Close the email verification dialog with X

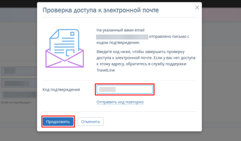tap(197, 7)
